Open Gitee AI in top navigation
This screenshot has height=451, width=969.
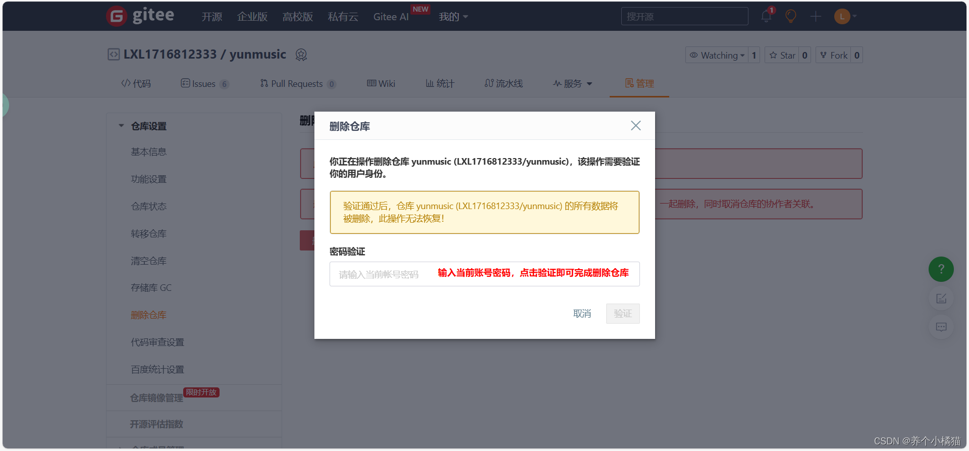tap(391, 17)
